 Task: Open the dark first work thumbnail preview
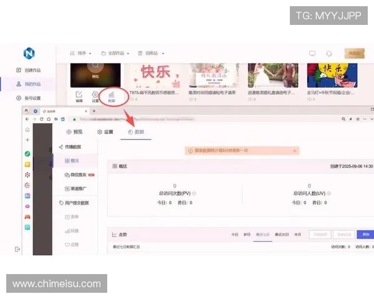95,75
